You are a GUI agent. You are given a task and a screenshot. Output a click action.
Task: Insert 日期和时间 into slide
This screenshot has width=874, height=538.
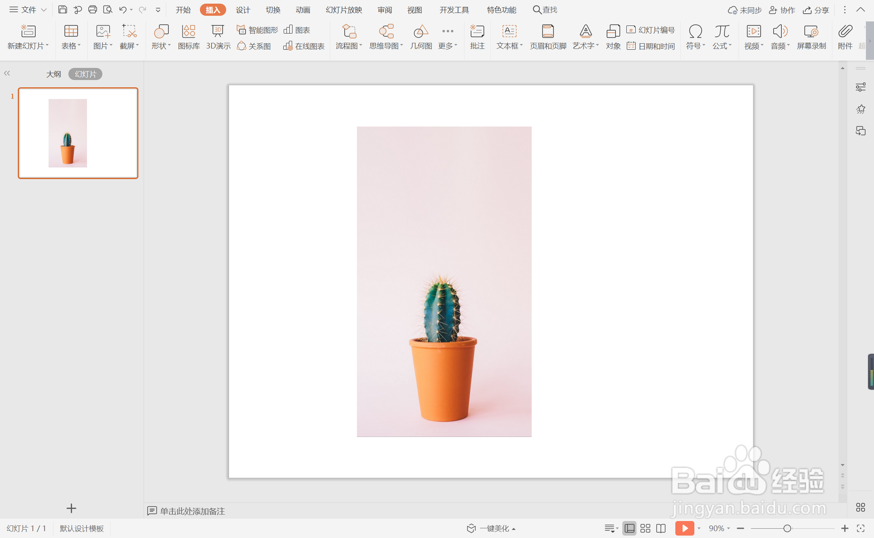(x=651, y=46)
